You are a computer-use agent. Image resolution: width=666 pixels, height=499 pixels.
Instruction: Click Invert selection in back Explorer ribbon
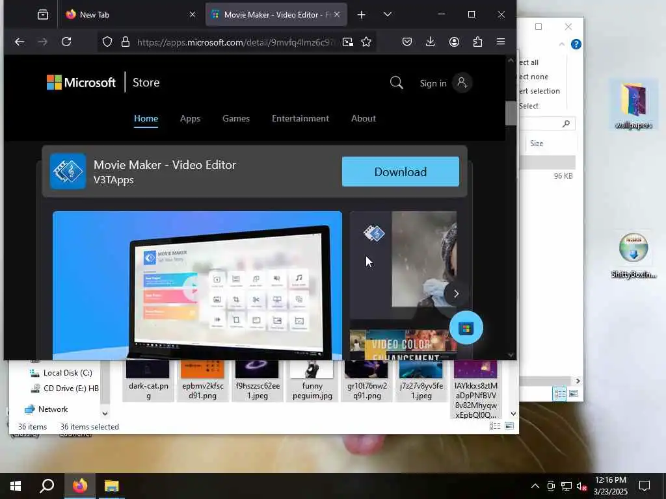[x=539, y=91]
